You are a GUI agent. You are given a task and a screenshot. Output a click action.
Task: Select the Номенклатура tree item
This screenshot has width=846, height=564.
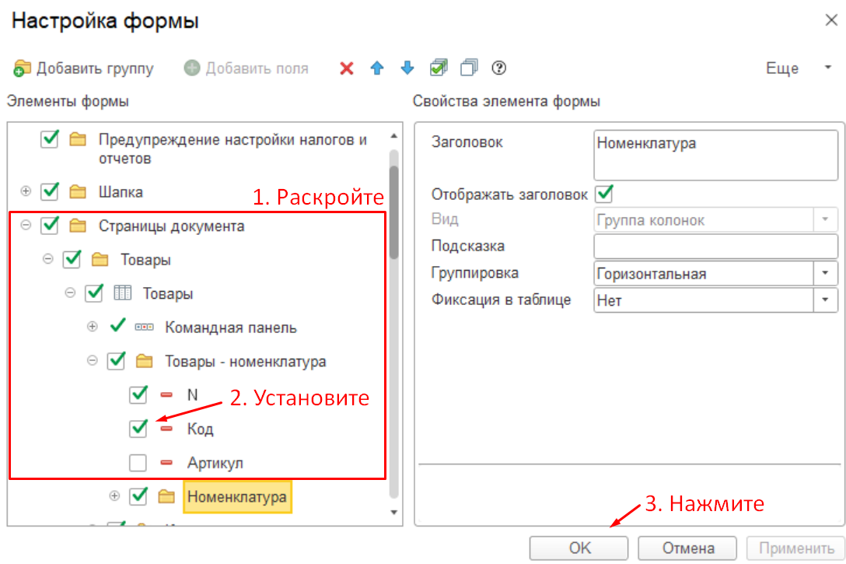coord(237,496)
